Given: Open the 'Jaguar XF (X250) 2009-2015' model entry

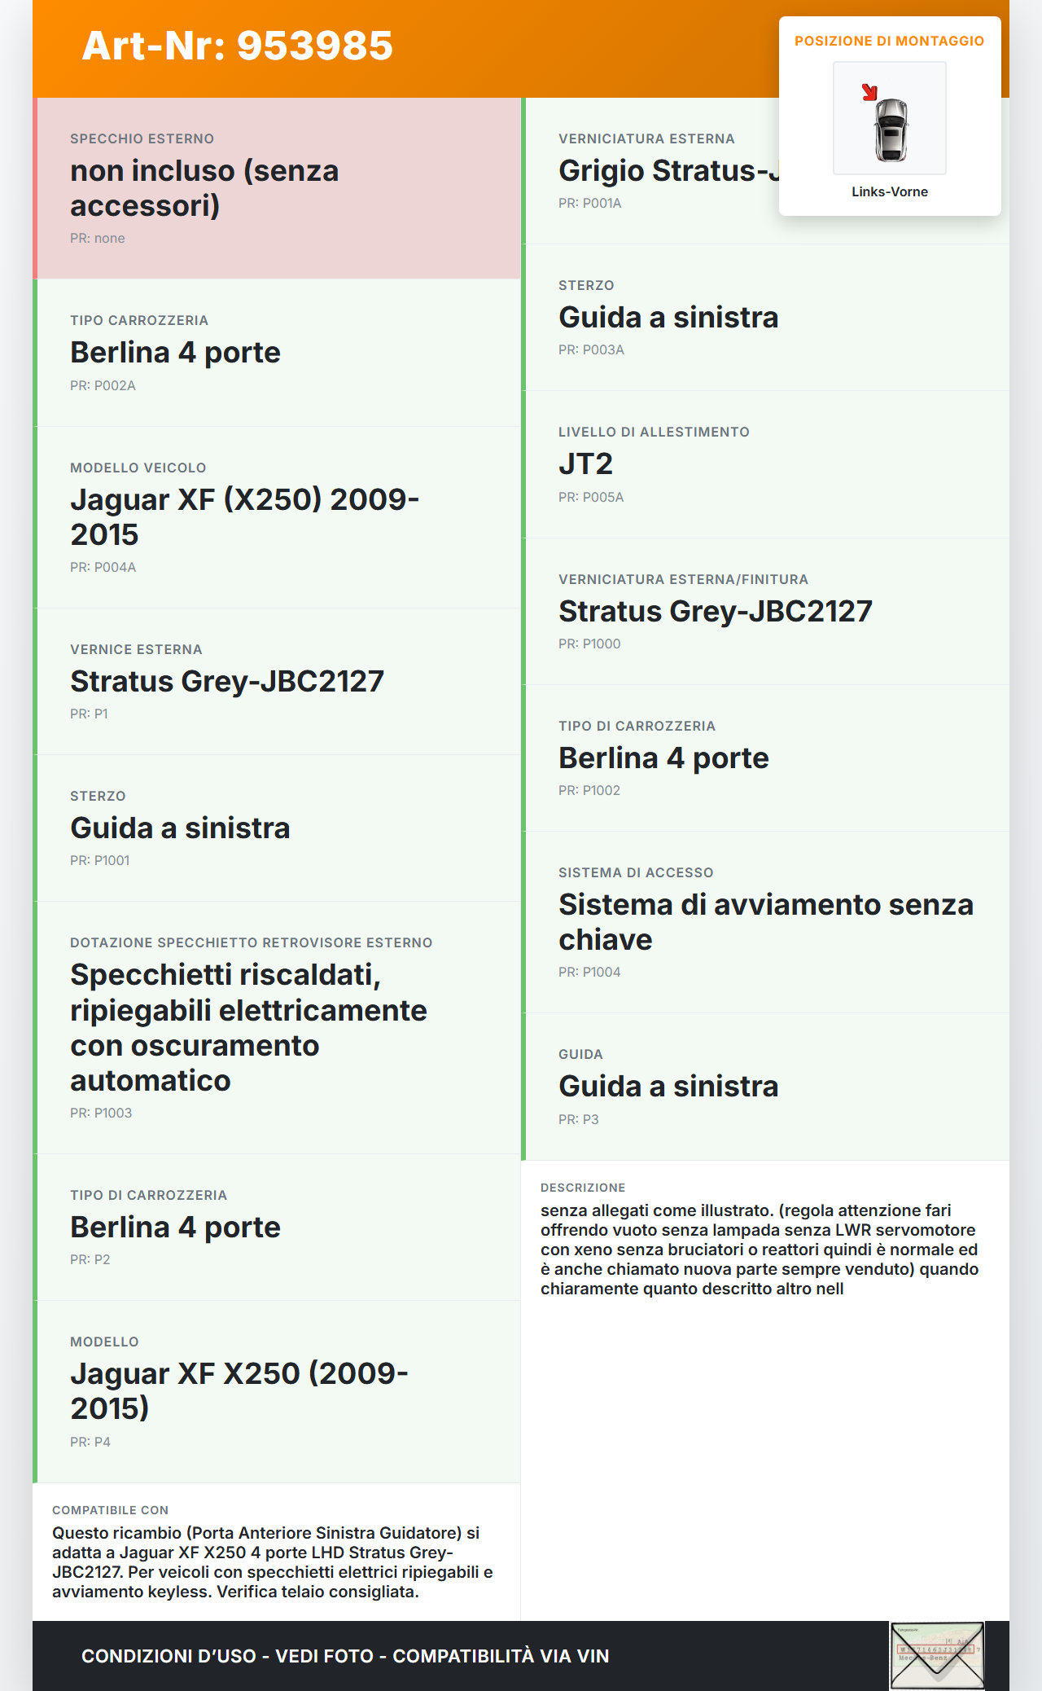Looking at the screenshot, I should [x=277, y=517].
